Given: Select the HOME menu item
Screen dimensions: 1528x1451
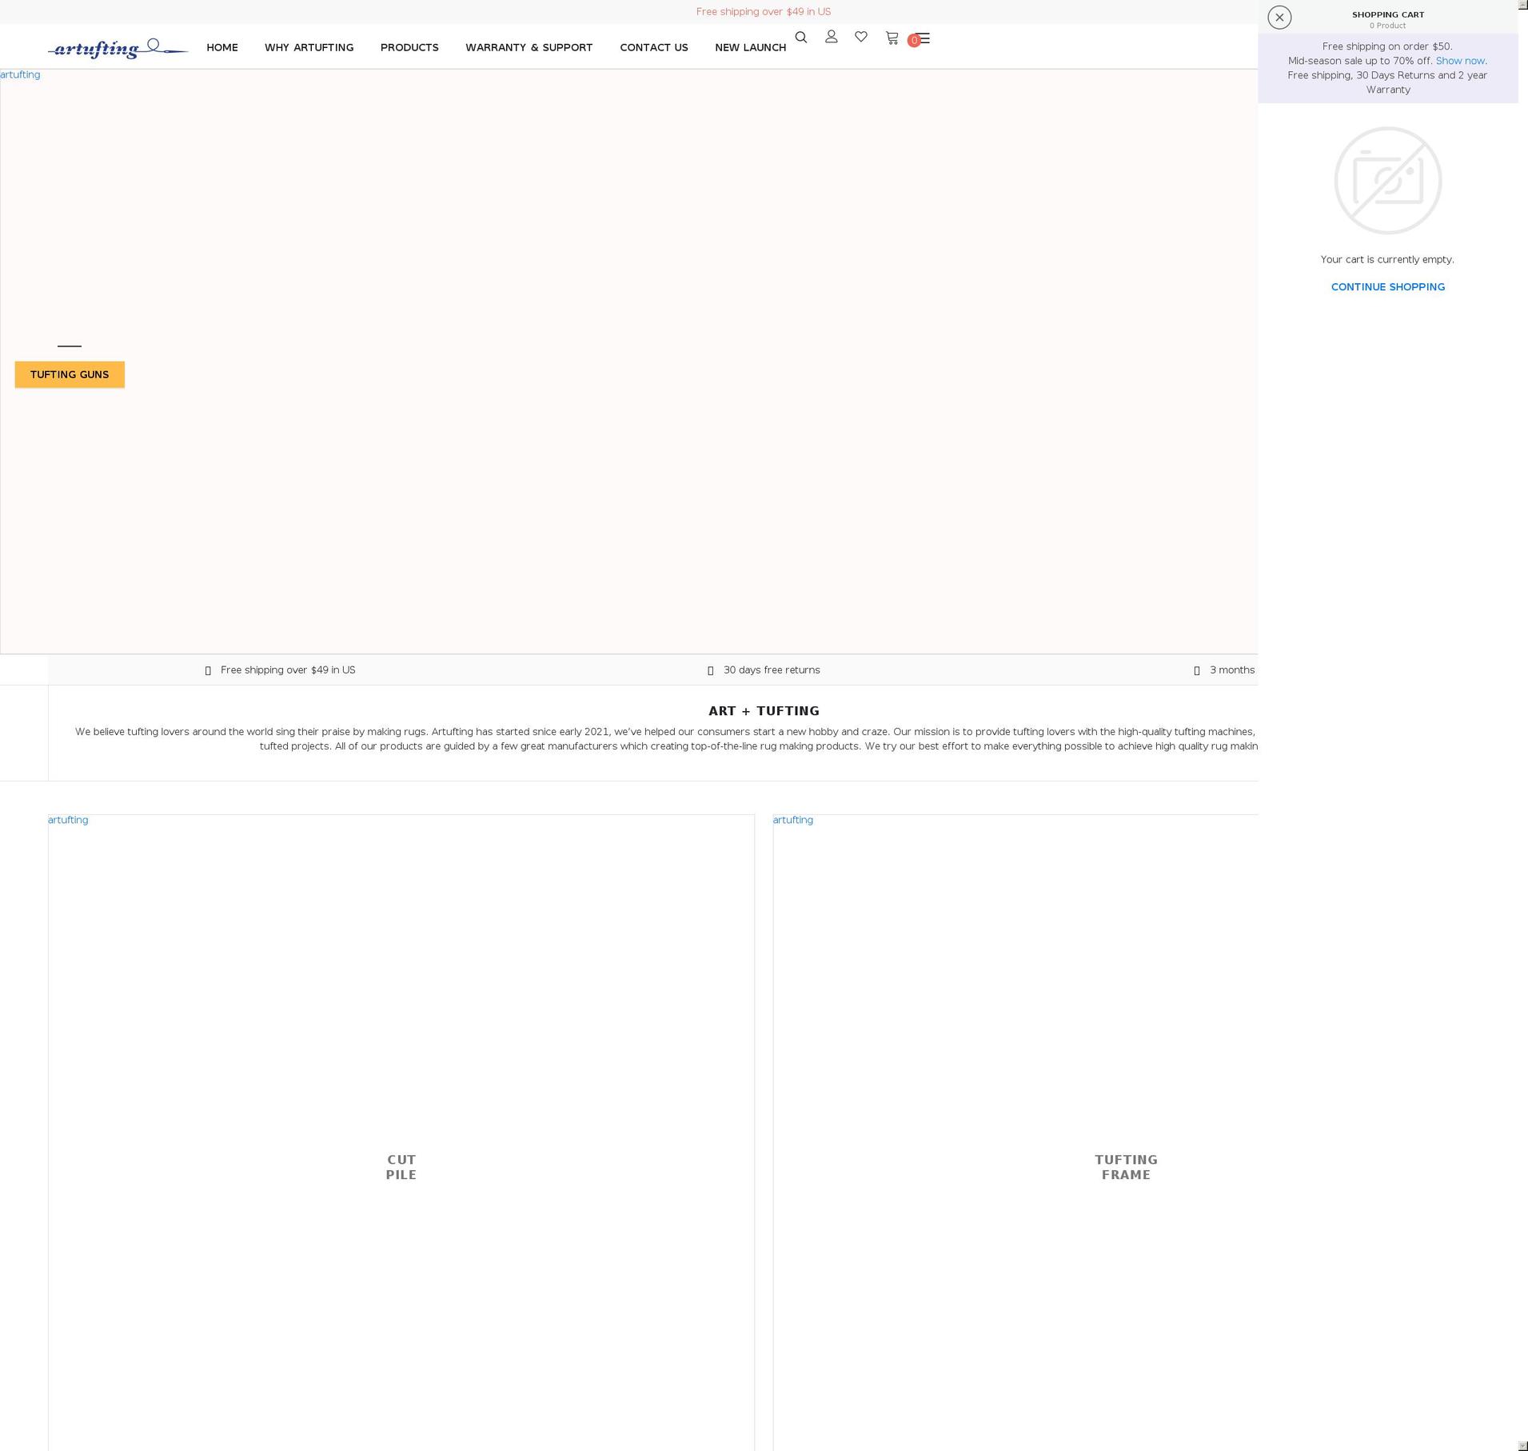Looking at the screenshot, I should [221, 47].
